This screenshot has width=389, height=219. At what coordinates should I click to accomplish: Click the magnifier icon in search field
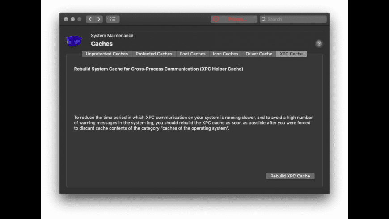[x=264, y=19]
